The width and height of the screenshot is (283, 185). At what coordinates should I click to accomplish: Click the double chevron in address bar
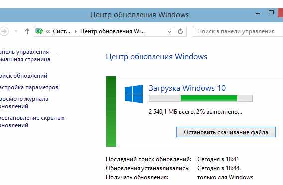coord(48,31)
